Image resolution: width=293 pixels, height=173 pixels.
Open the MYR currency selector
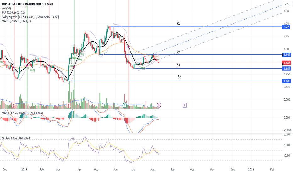pyautogui.click(x=287, y=4)
